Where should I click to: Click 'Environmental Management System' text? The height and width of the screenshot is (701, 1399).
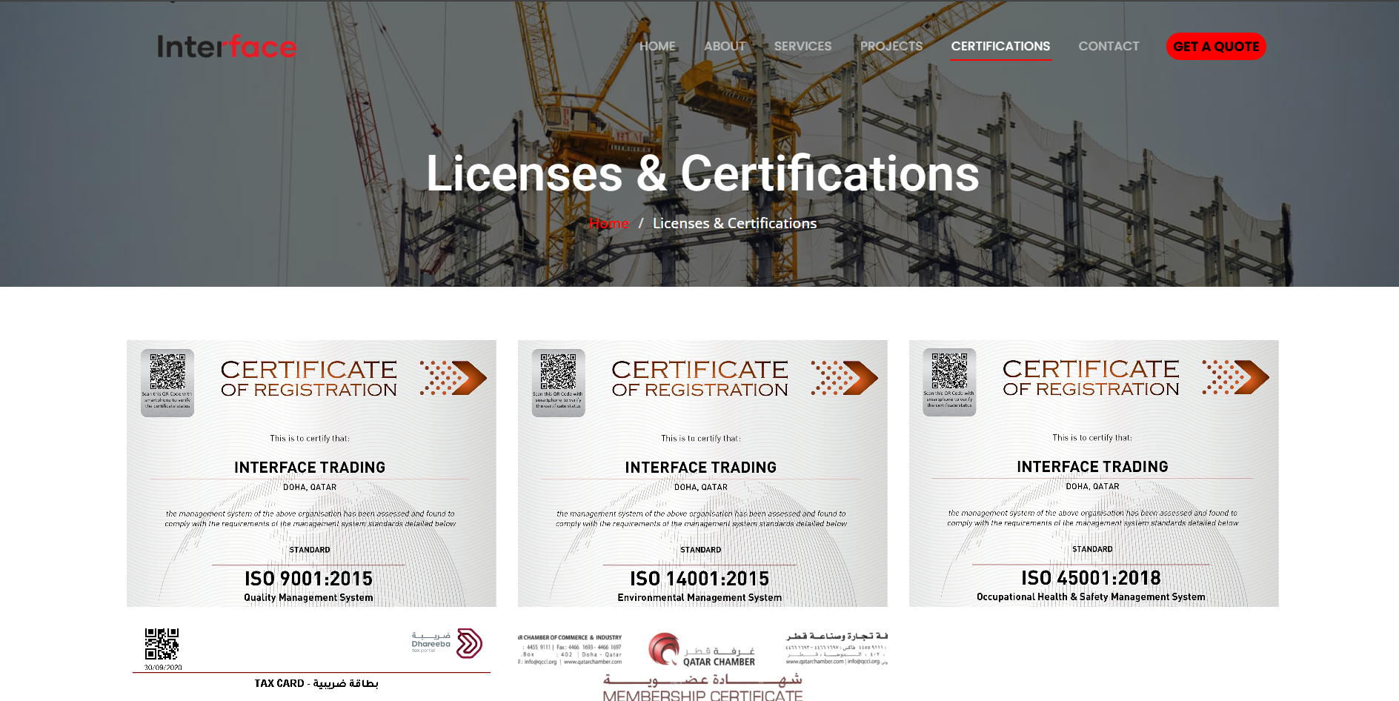(699, 597)
